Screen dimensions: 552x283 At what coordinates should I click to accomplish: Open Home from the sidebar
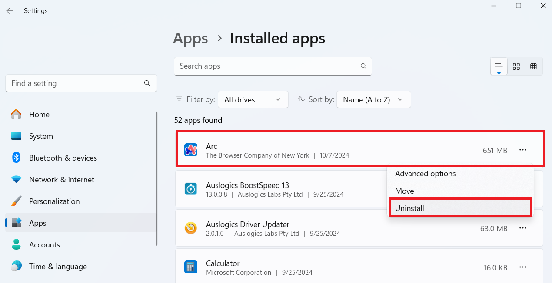[81, 115]
